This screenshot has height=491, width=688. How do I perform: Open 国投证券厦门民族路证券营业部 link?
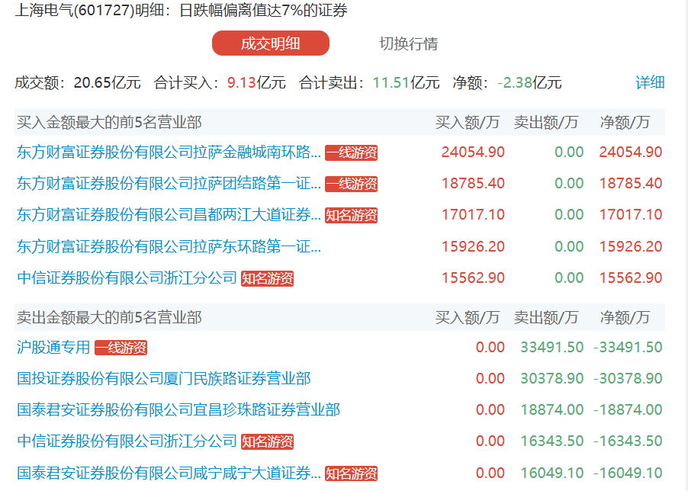(x=163, y=379)
